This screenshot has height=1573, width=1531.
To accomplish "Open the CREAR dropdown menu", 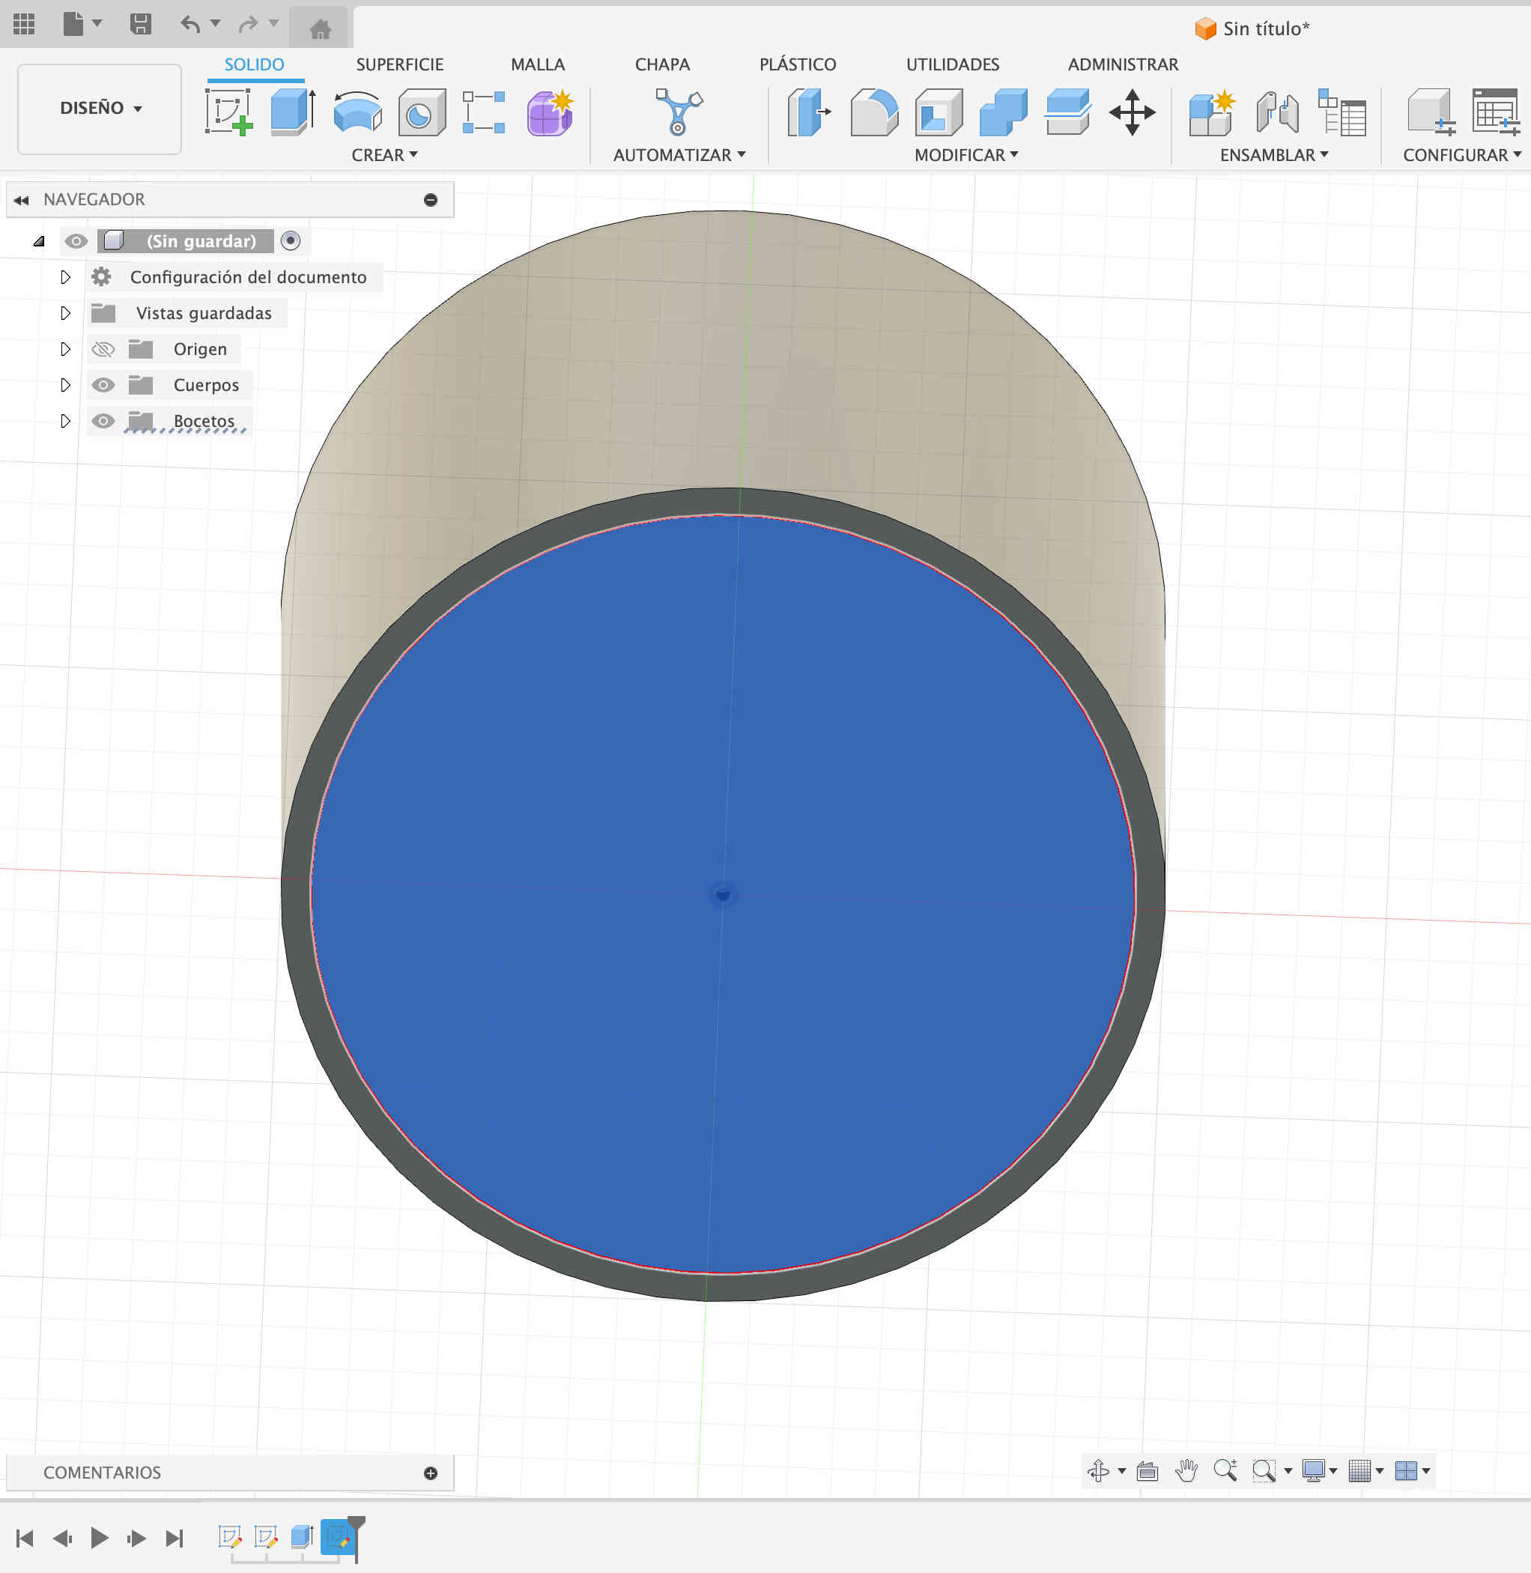I will [x=384, y=155].
